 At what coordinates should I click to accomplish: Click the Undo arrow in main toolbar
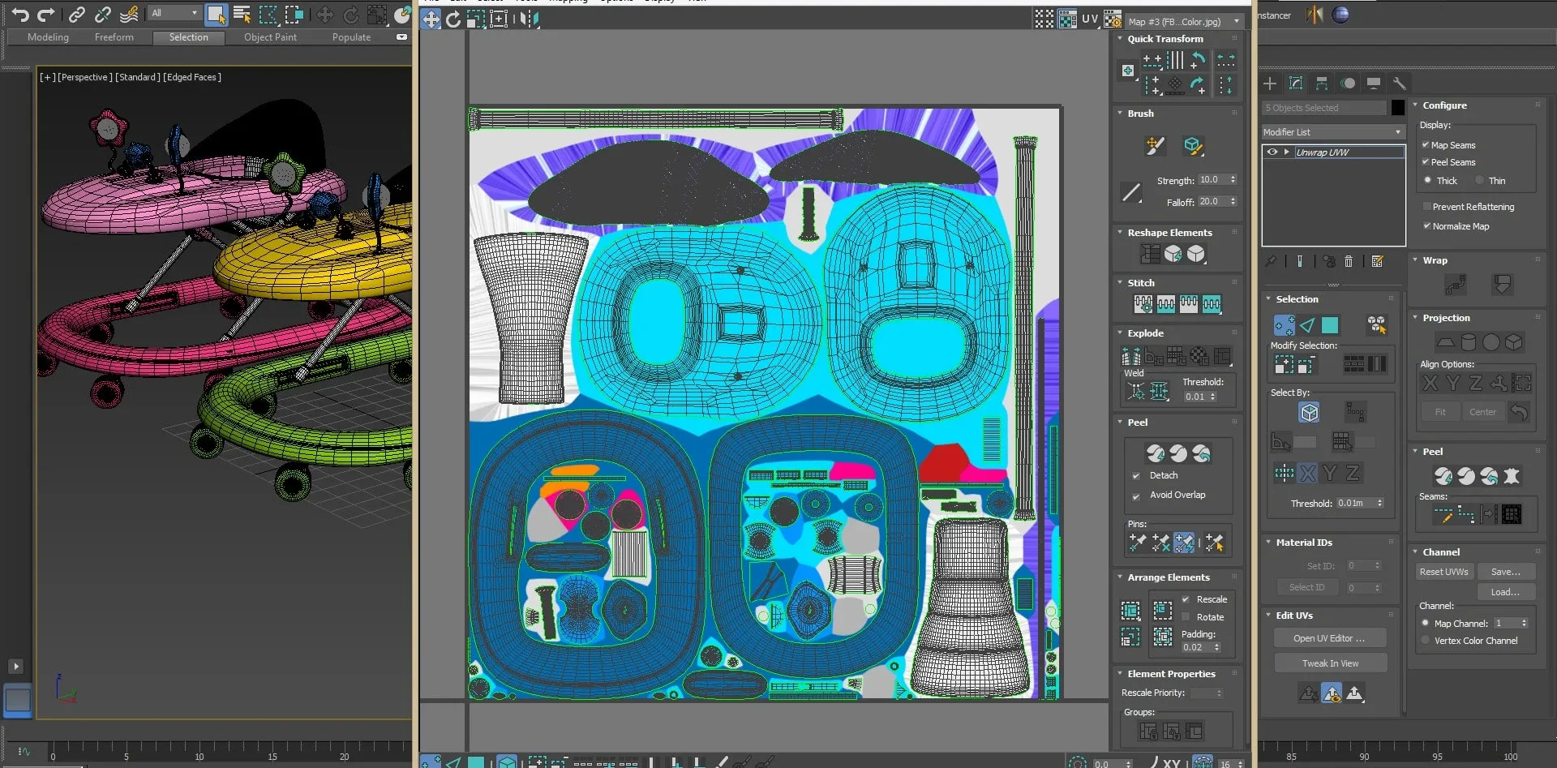pyautogui.click(x=20, y=14)
